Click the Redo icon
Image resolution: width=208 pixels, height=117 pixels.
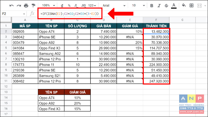(x=19, y=5)
